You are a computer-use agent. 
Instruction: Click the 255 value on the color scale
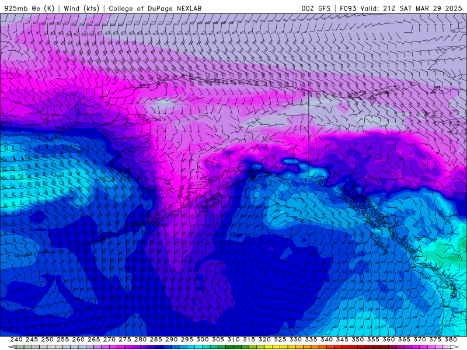pos(62,339)
